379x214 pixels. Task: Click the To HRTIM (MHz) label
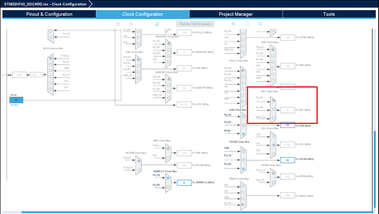click(304, 176)
